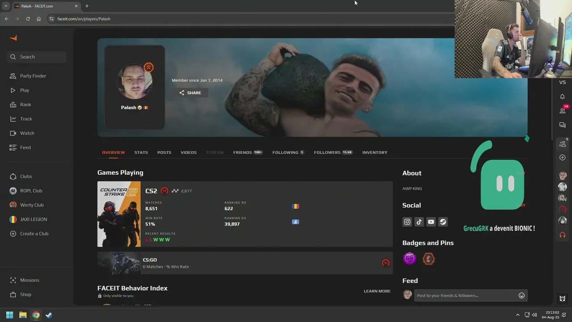Viewport: 572px width, 322px height.
Task: Switch to the POSTS tab
Action: click(164, 153)
